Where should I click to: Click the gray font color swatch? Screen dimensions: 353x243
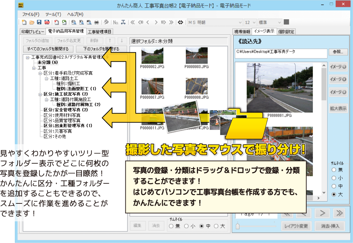[286, 22]
